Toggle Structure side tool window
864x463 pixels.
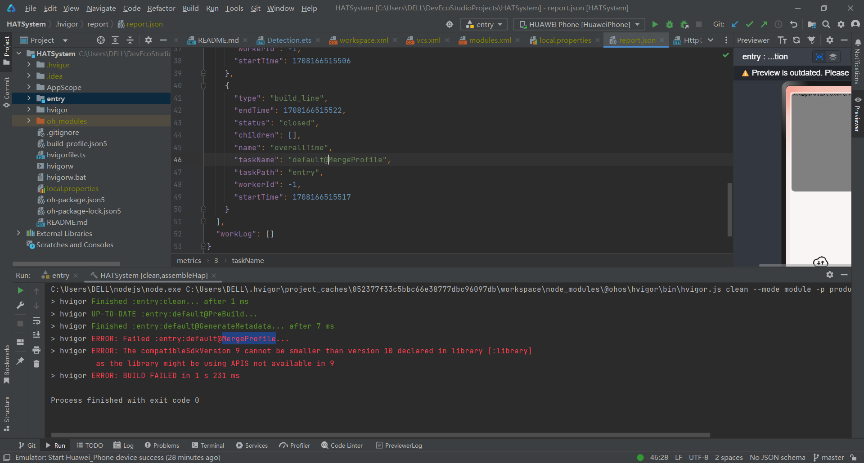6,414
